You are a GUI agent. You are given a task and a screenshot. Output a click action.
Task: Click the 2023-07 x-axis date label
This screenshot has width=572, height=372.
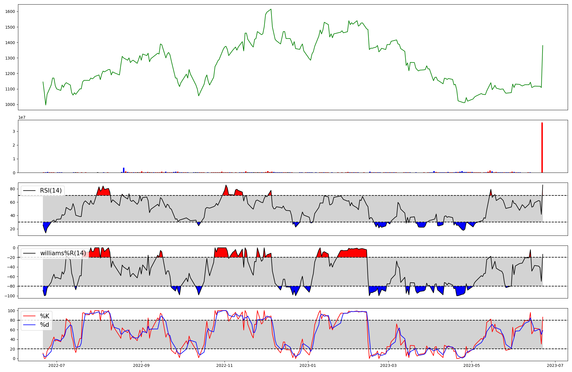[555, 365]
